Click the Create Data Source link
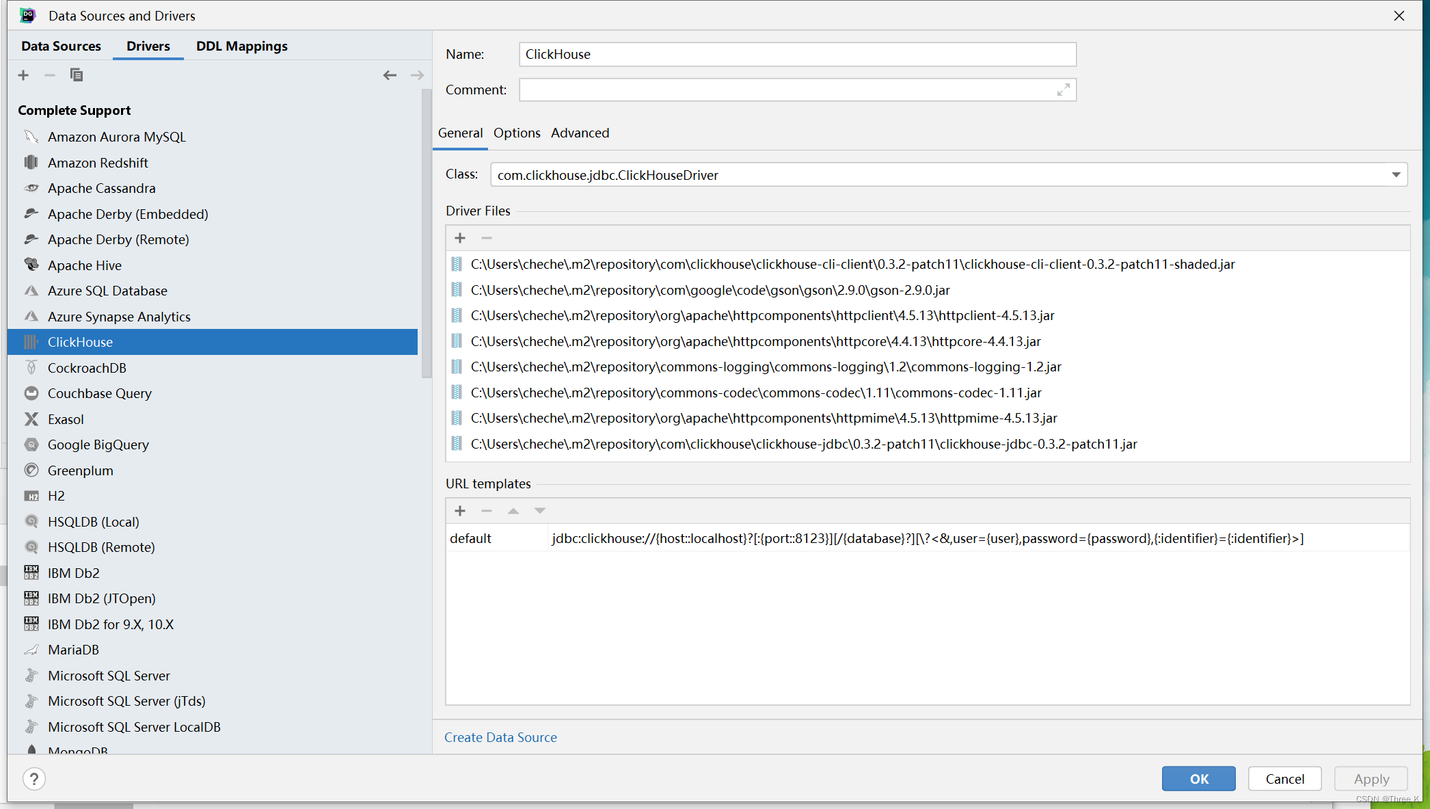 (x=500, y=737)
